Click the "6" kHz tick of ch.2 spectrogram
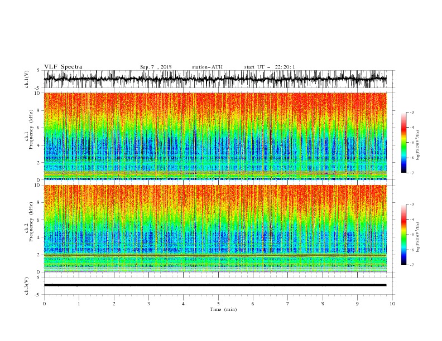Image resolution: width=442 pixels, height=341 pixels. point(39,220)
